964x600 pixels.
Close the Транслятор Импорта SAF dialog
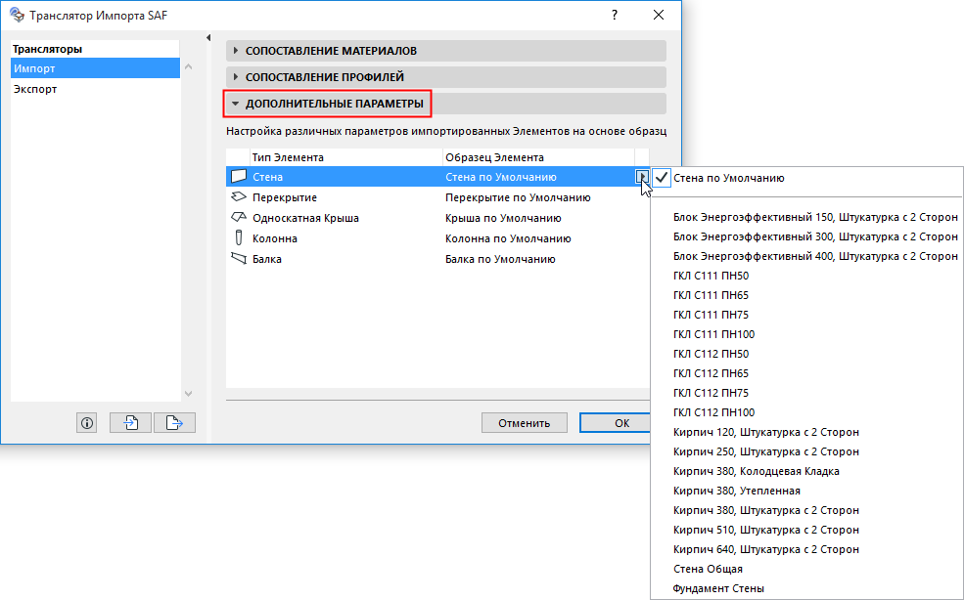659,15
